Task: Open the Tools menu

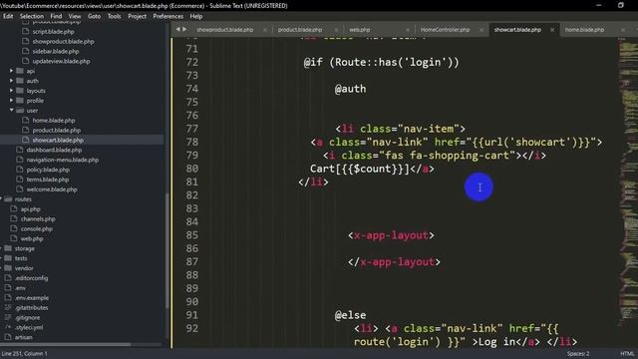Action: pos(115,16)
